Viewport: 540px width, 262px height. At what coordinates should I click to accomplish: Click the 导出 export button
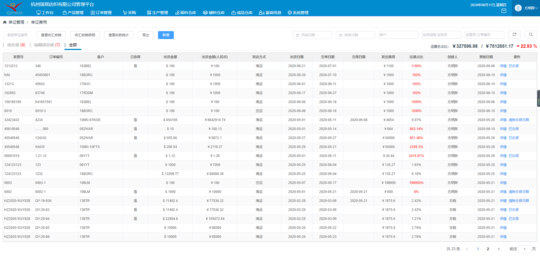pos(146,35)
